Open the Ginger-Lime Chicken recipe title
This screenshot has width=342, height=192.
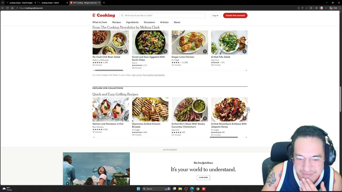[183, 57]
